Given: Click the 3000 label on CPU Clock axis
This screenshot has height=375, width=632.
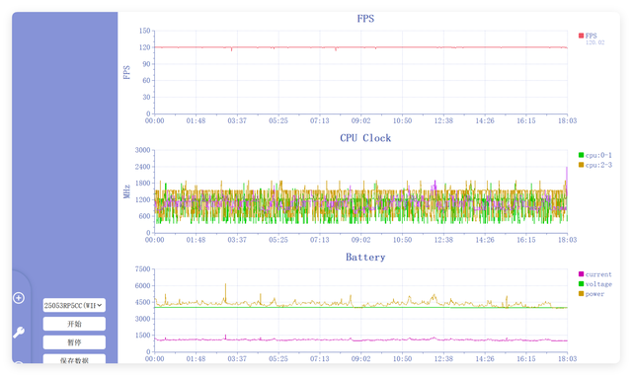Looking at the screenshot, I should [142, 150].
